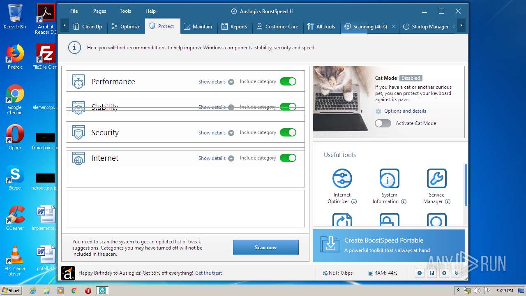Click the double-chevron down icon in status bar
The image size is (526, 296).
[456, 273]
